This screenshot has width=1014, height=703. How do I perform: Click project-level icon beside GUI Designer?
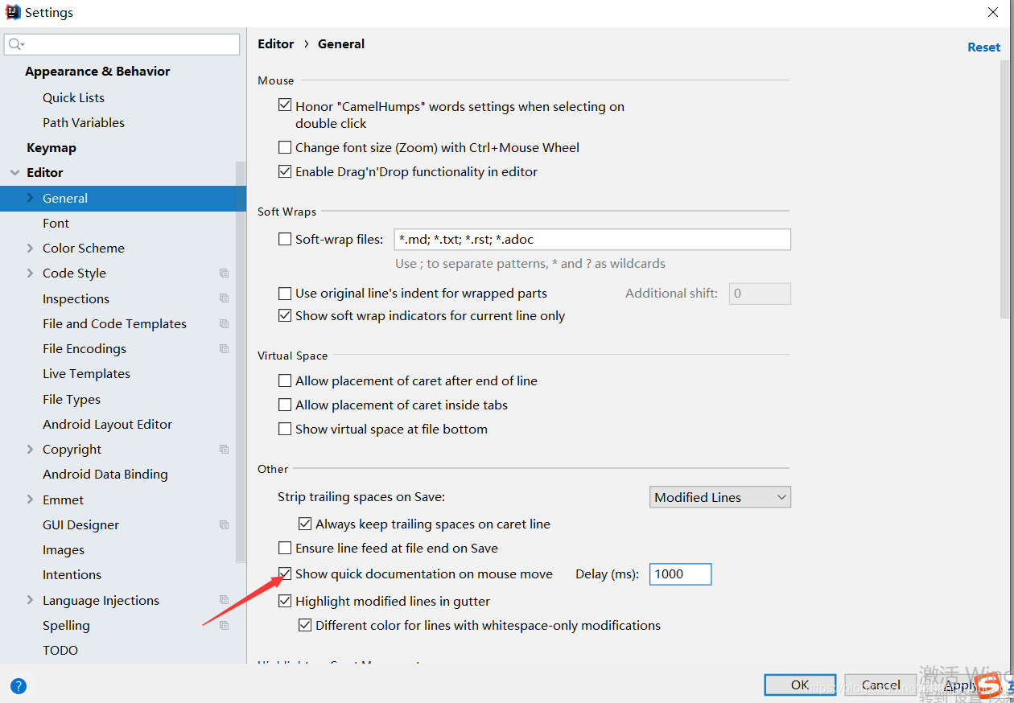[225, 524]
